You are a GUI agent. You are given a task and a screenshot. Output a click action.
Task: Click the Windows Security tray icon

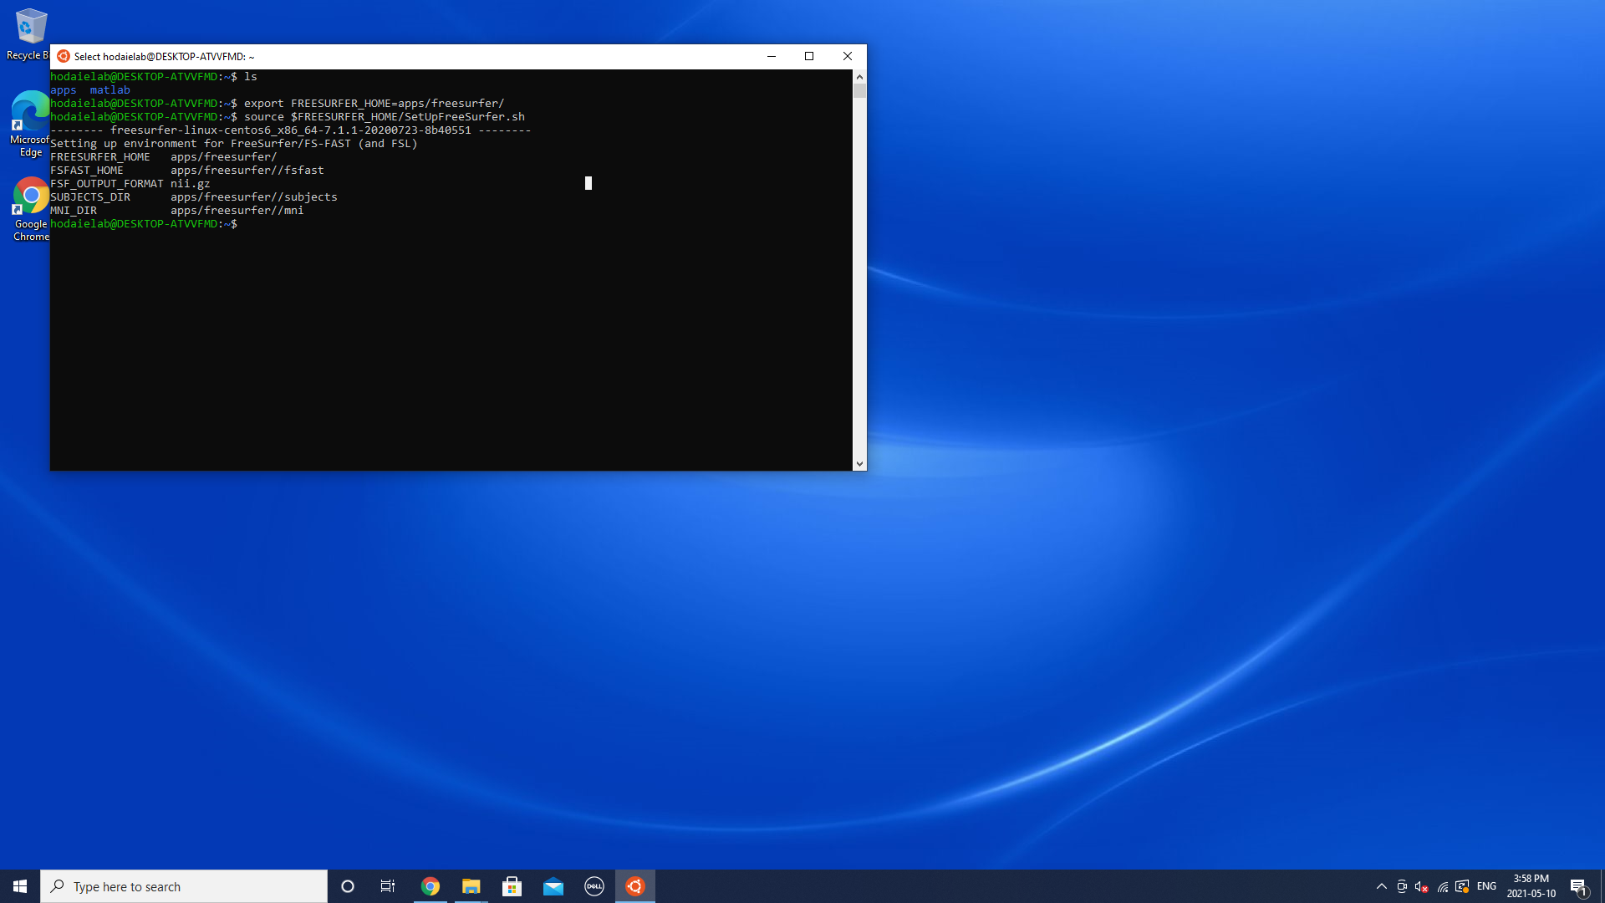pos(1462,886)
